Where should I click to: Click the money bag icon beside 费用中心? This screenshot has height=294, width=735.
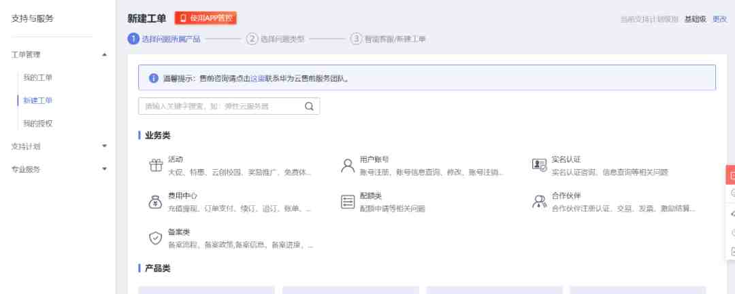coord(155,202)
